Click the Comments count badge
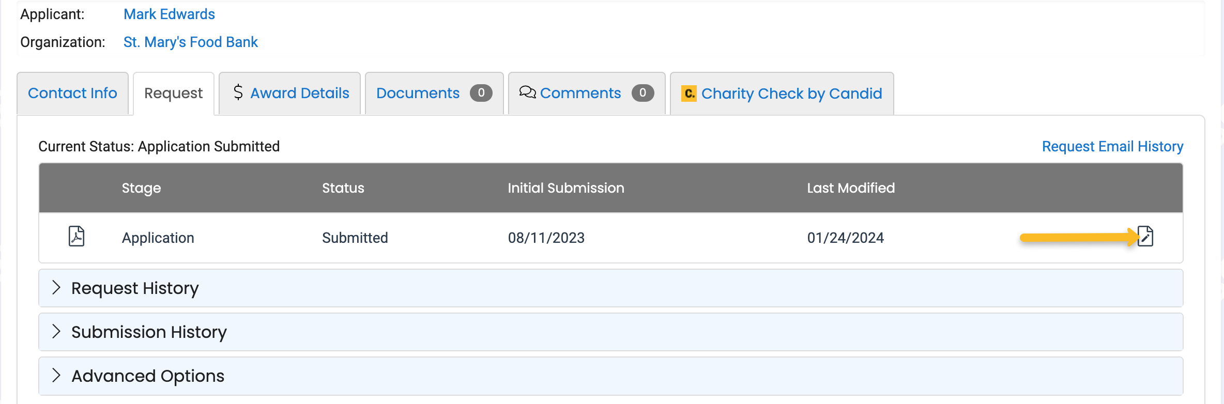This screenshot has width=1224, height=404. pos(642,93)
